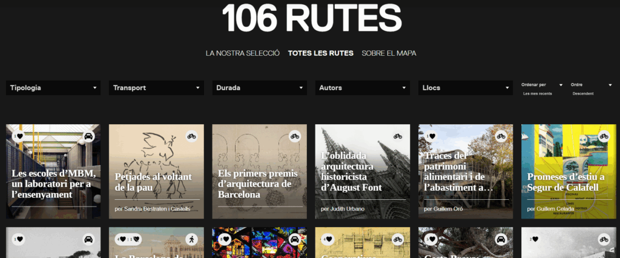
Task: Open the Autors filter dropdown
Action: point(362,88)
